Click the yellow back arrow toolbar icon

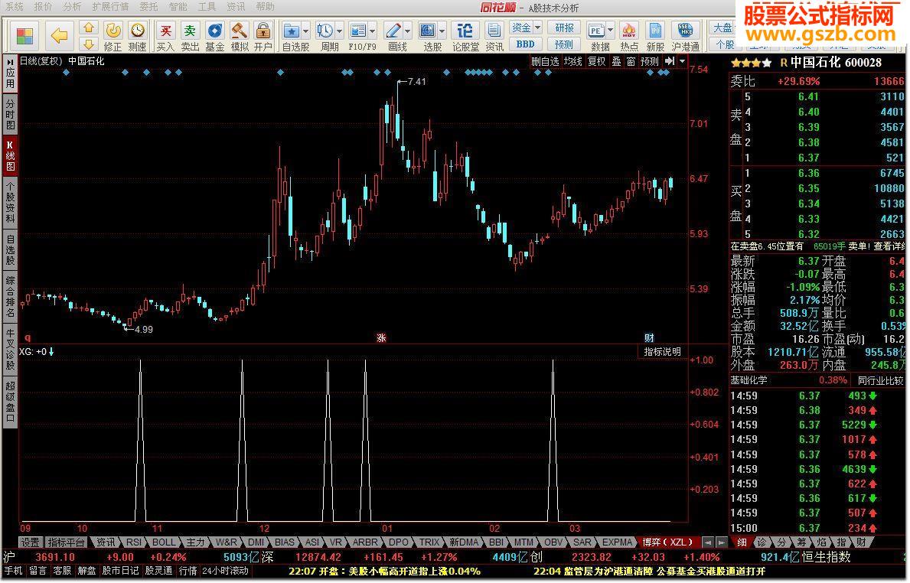(59, 36)
